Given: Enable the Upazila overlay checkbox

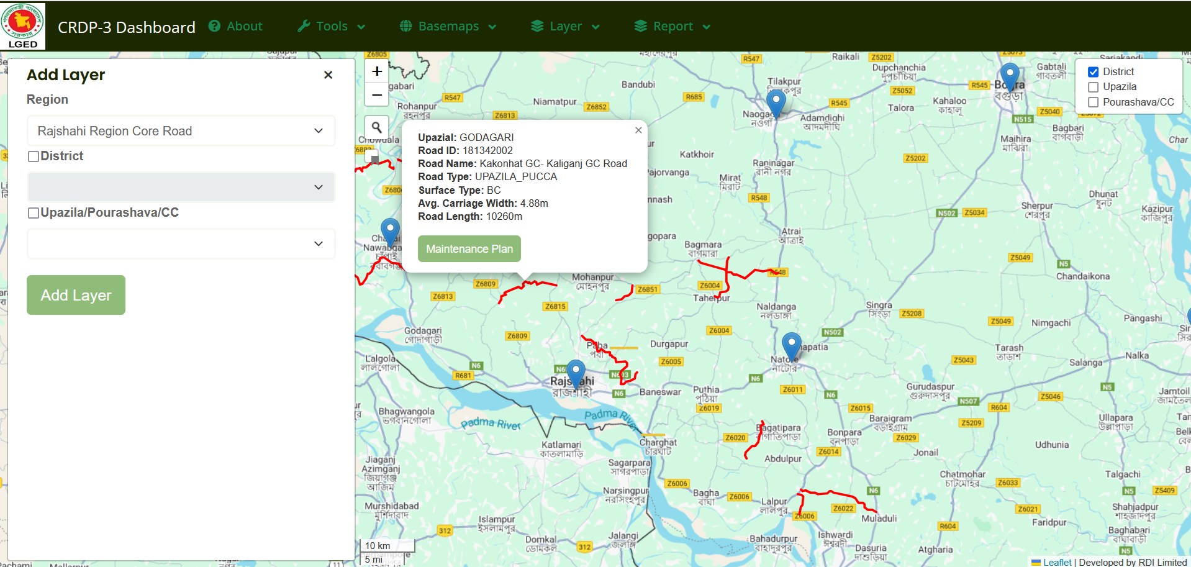Looking at the screenshot, I should pyautogui.click(x=1094, y=87).
